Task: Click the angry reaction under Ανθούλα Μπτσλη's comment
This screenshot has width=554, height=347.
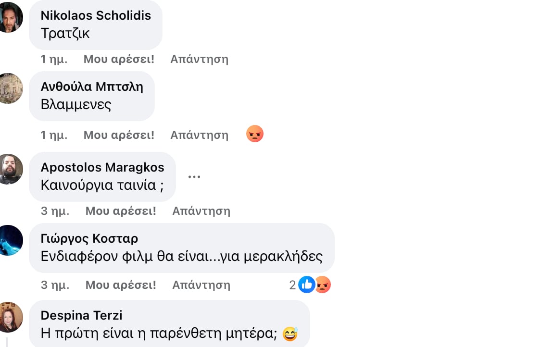Action: click(x=255, y=134)
